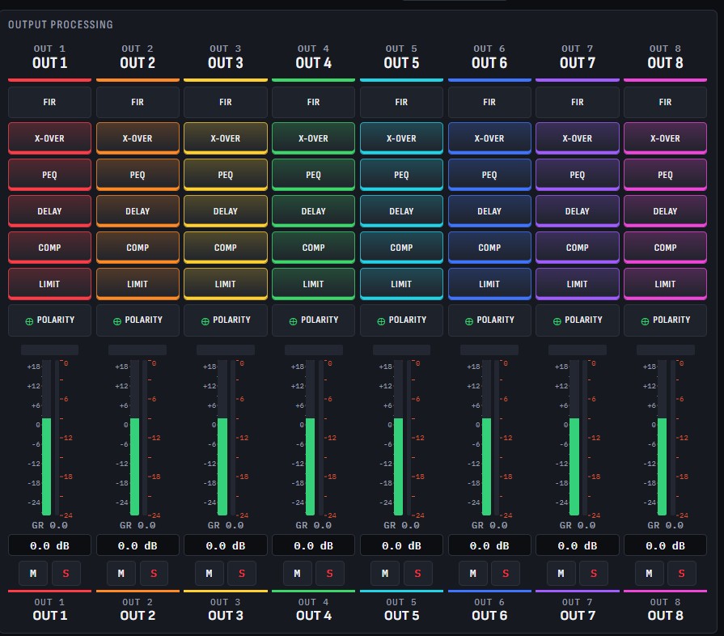Mute OUT 1 with M button
The width and height of the screenshot is (724, 636).
[x=33, y=573]
